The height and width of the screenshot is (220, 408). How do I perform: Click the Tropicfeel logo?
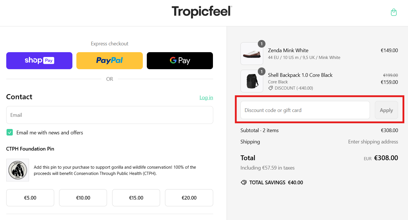pos(202,12)
